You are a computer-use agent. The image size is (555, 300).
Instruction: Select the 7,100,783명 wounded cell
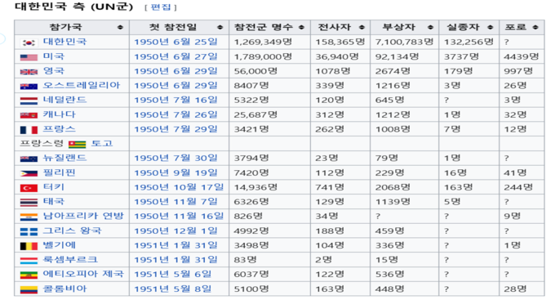405,42
